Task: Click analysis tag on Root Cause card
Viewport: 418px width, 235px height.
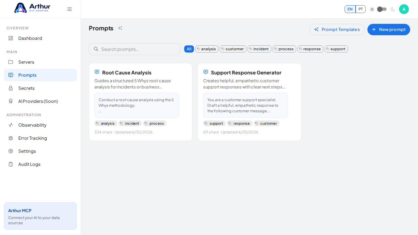Action: 106,123
